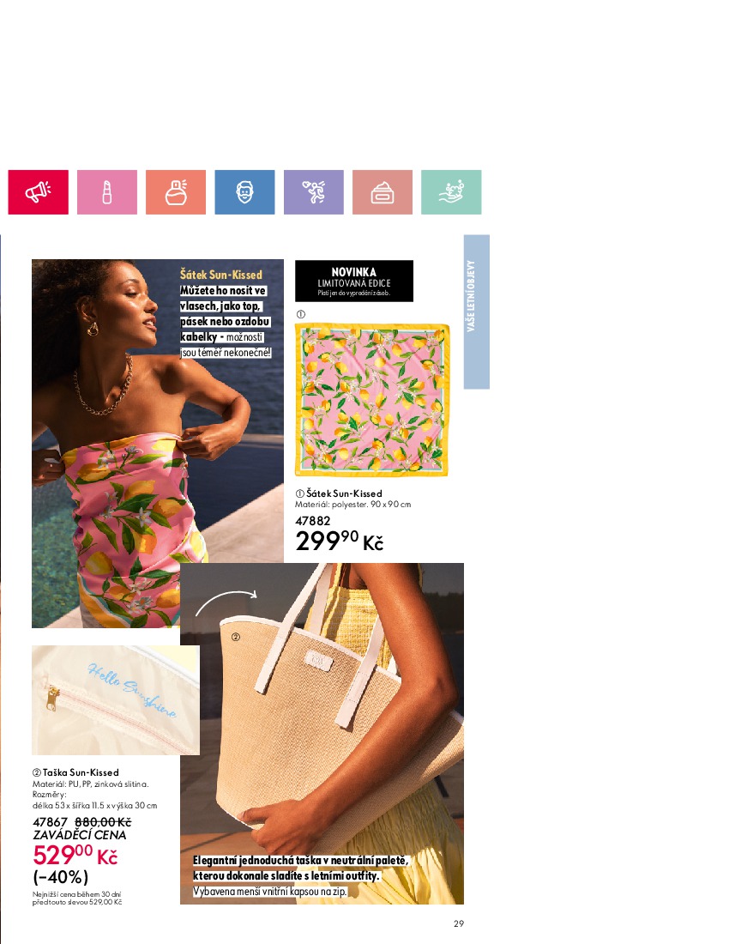The image size is (729, 944).
Task: Open the purple running figure wellness category
Action: coord(313,192)
